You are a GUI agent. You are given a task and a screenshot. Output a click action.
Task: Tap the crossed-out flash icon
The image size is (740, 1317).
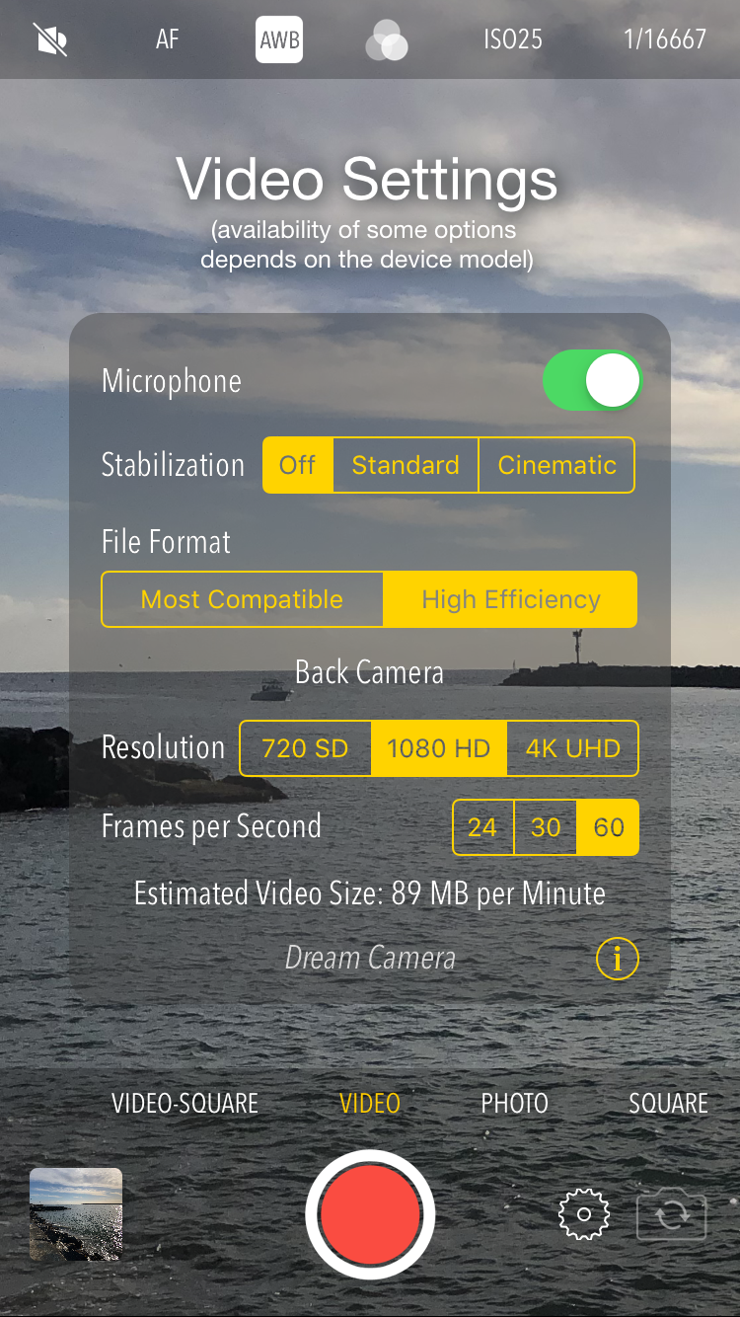50,39
